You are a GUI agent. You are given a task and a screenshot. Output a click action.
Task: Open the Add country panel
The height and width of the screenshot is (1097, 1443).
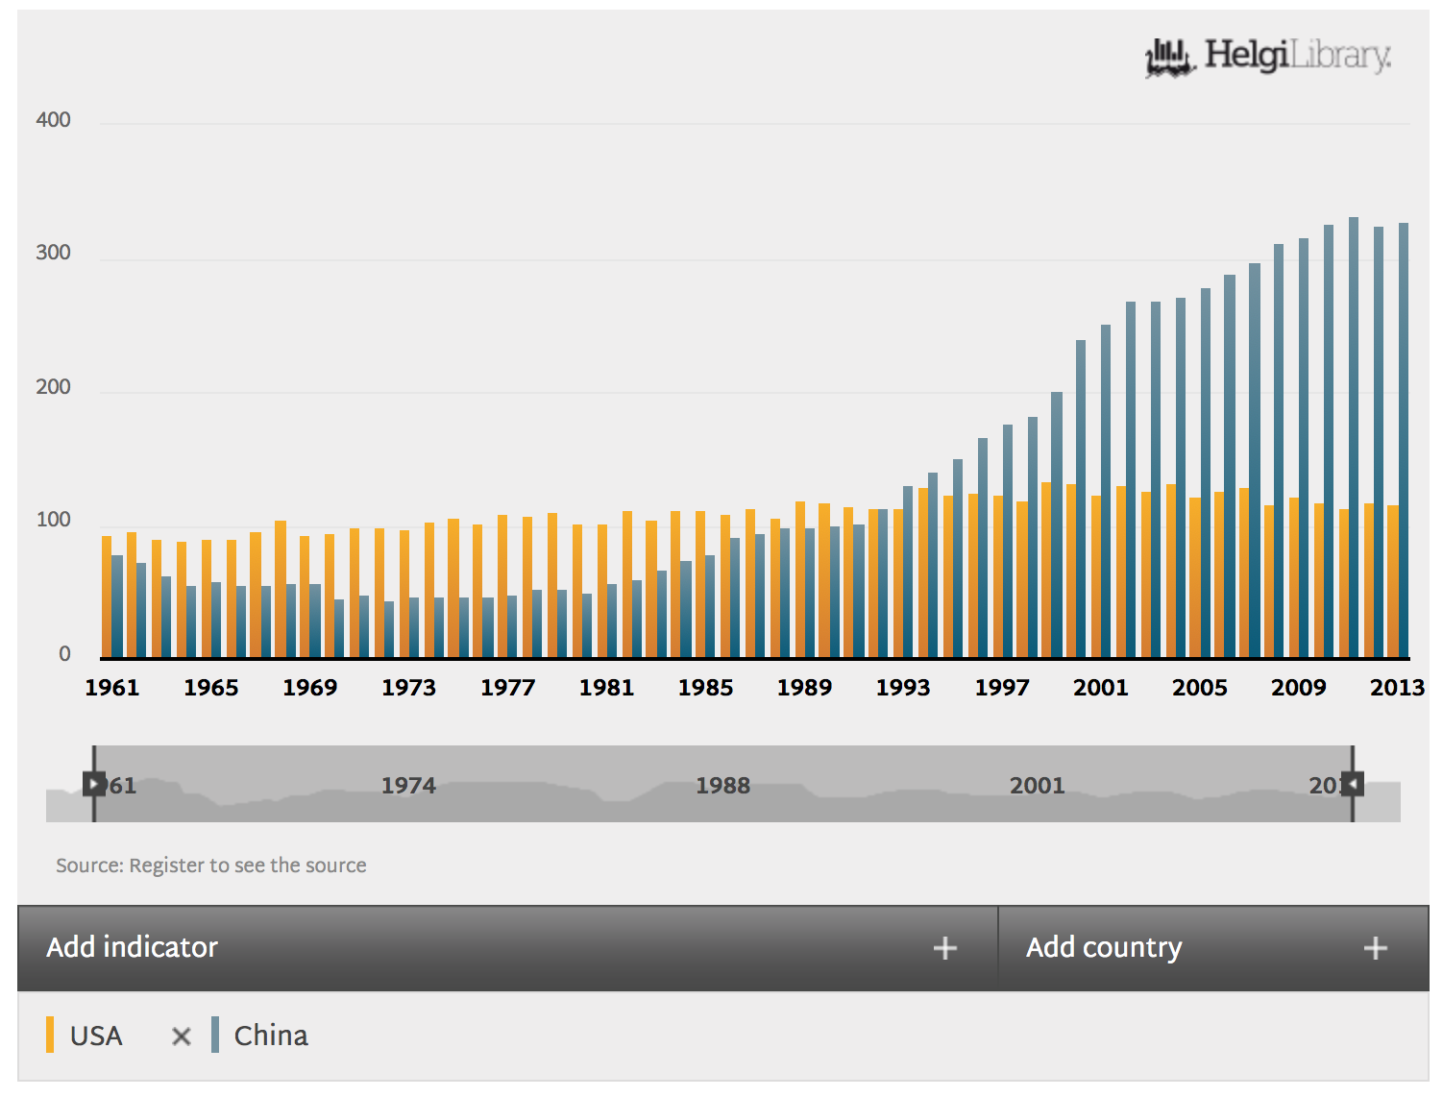[1213, 948]
